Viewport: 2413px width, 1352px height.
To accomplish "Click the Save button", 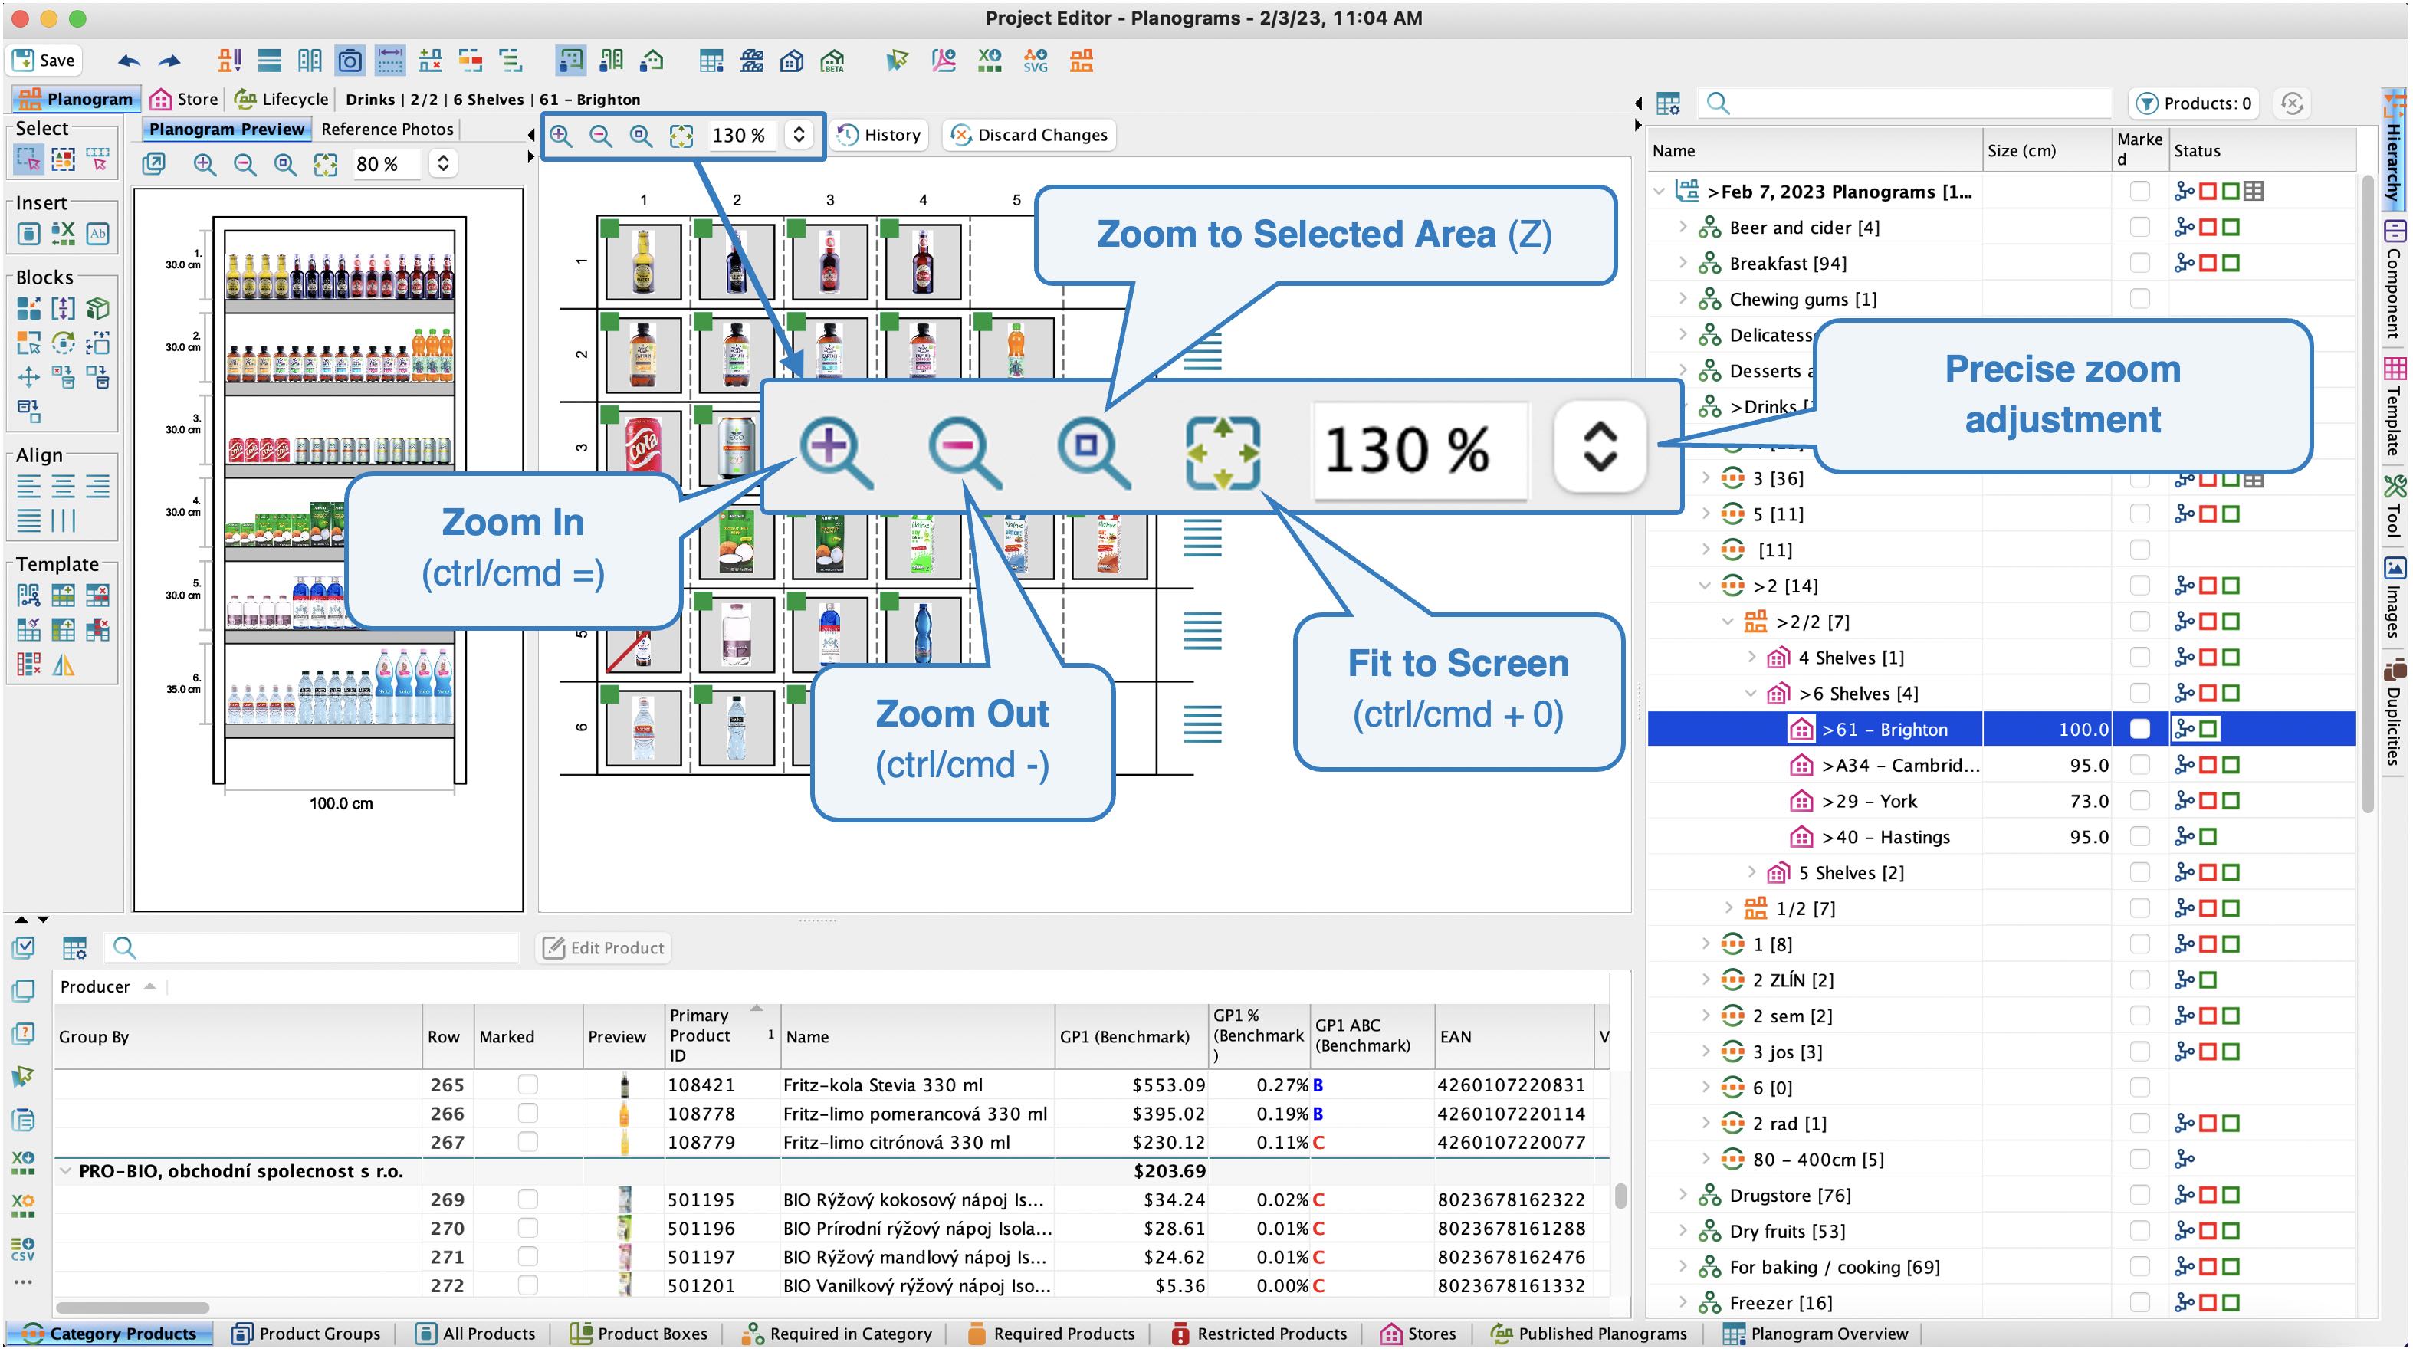I will [44, 61].
